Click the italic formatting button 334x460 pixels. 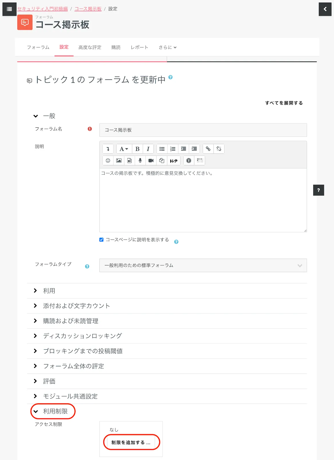(148, 149)
